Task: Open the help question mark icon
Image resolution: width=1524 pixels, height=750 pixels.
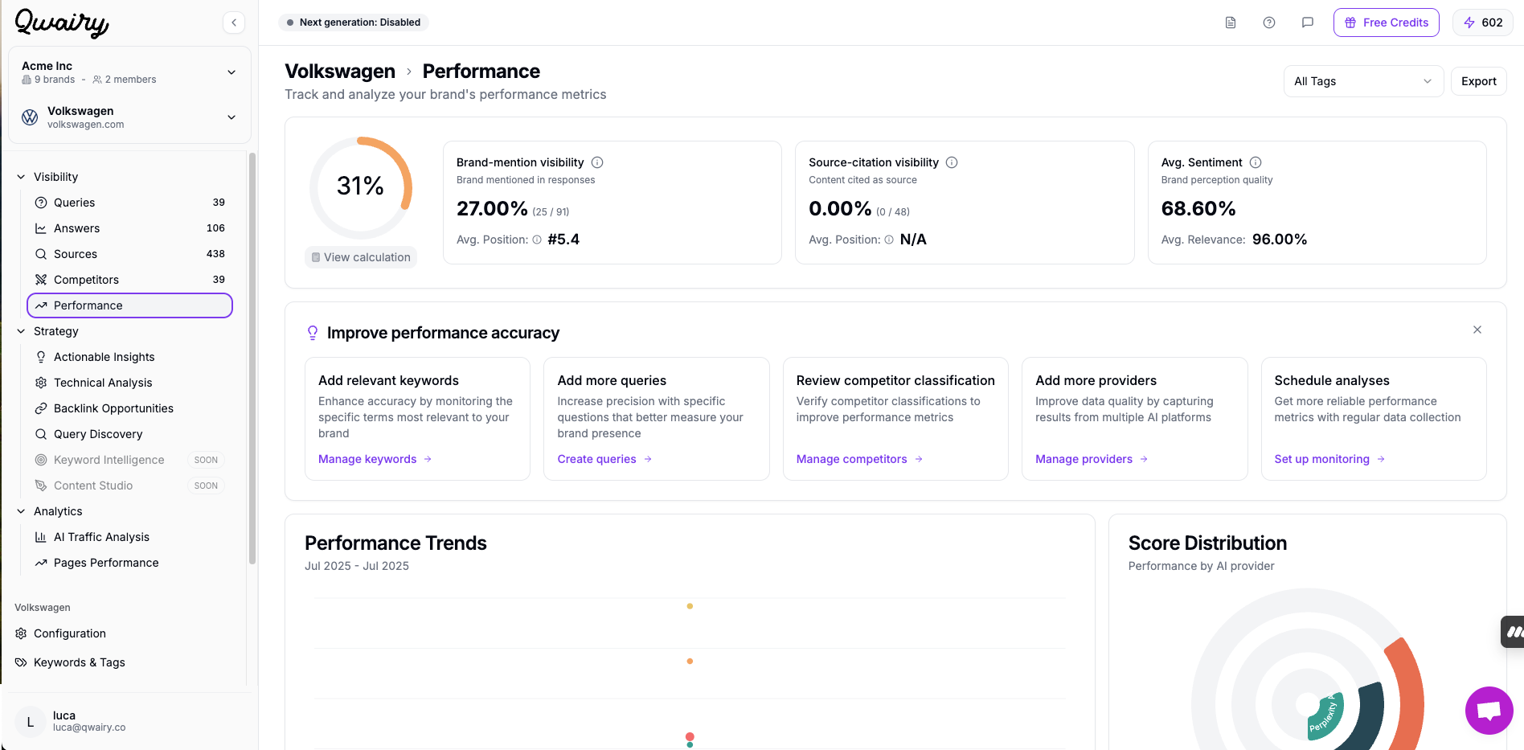Action: 1269,23
